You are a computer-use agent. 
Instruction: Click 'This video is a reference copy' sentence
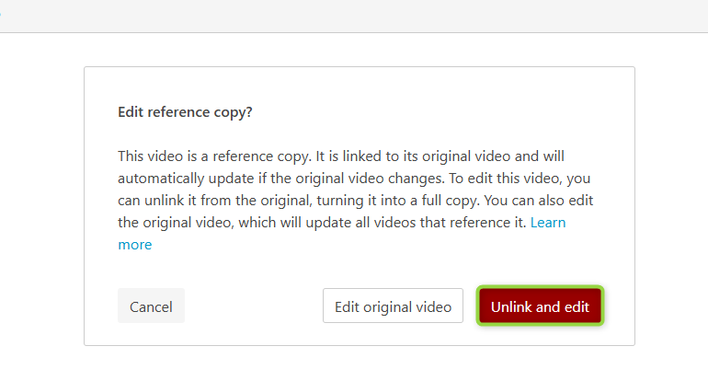click(x=214, y=156)
